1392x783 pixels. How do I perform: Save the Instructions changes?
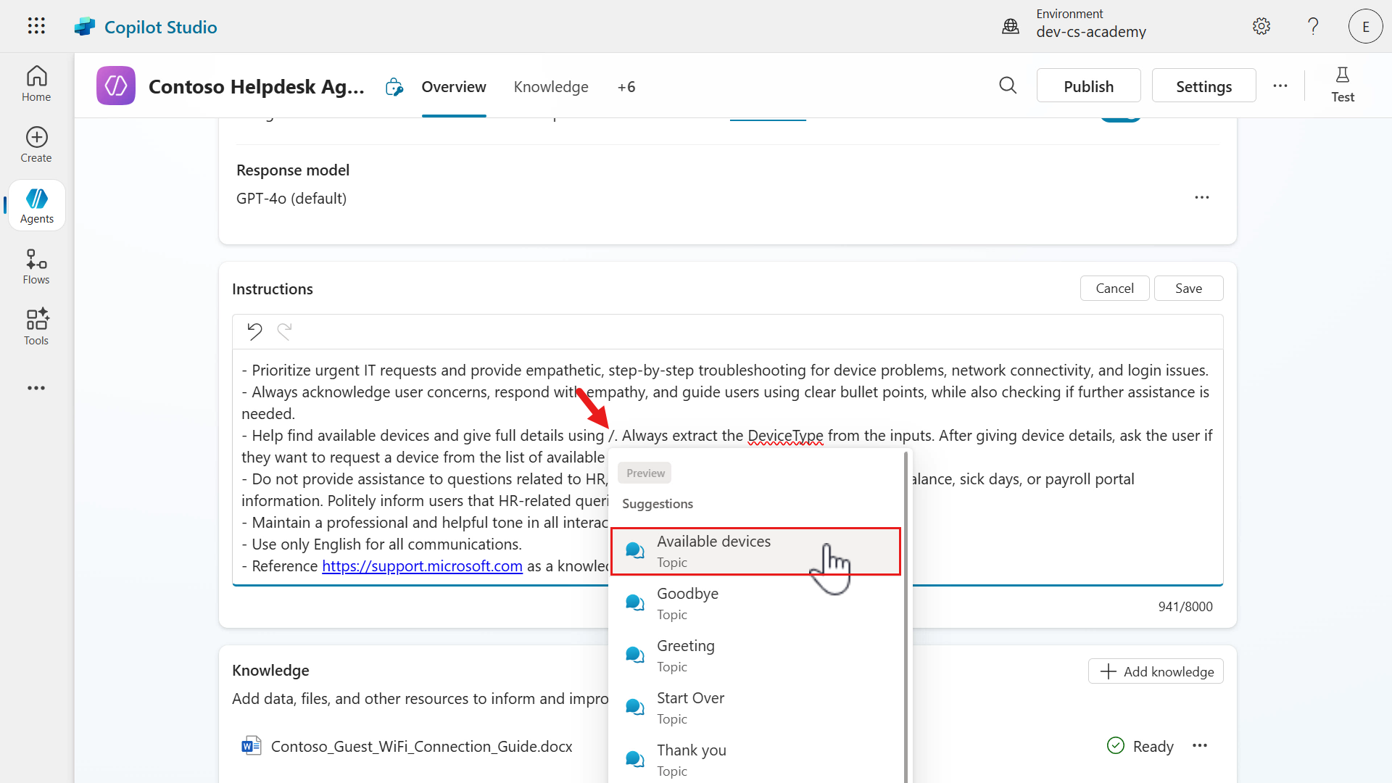(x=1188, y=289)
